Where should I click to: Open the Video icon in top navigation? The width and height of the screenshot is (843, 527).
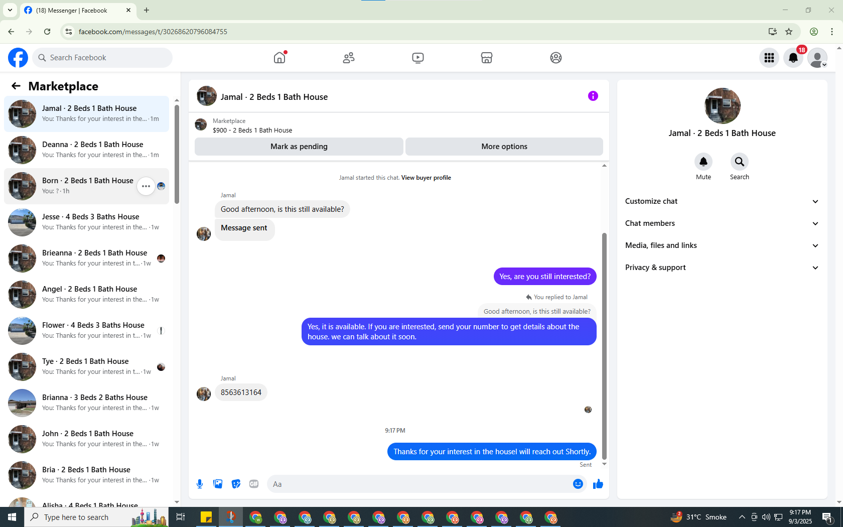pyautogui.click(x=417, y=58)
